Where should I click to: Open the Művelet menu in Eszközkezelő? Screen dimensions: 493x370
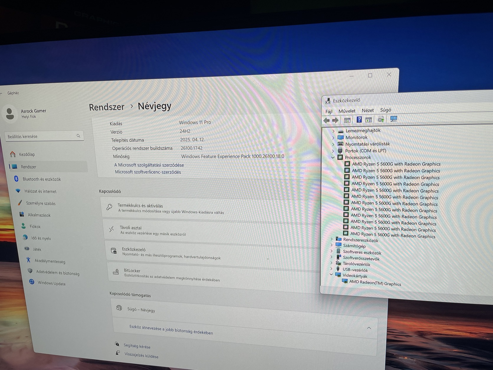(347, 111)
